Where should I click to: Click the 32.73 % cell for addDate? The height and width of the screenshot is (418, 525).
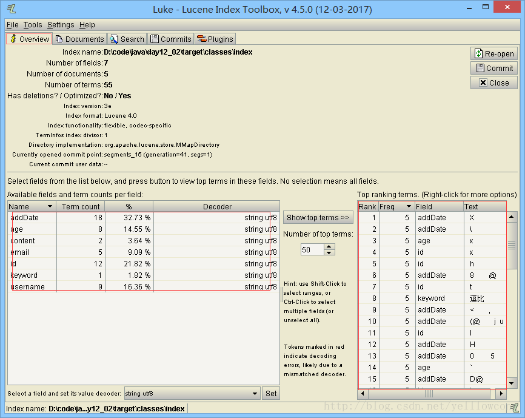click(129, 217)
